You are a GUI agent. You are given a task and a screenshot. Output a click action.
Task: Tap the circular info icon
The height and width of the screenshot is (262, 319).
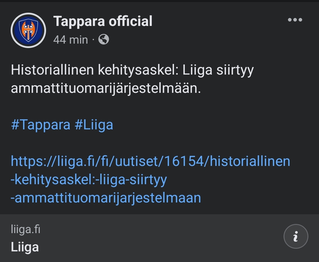tap(296, 236)
